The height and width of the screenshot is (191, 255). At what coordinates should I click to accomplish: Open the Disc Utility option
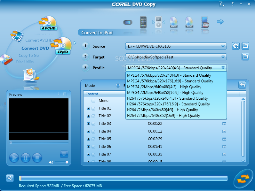click(25, 62)
